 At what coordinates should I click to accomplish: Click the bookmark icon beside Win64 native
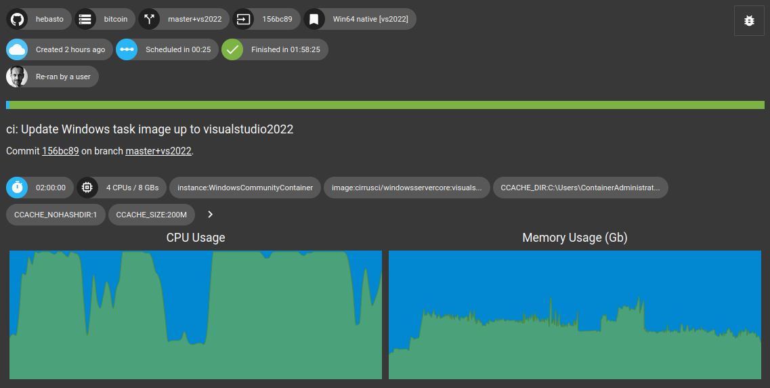[x=314, y=19]
